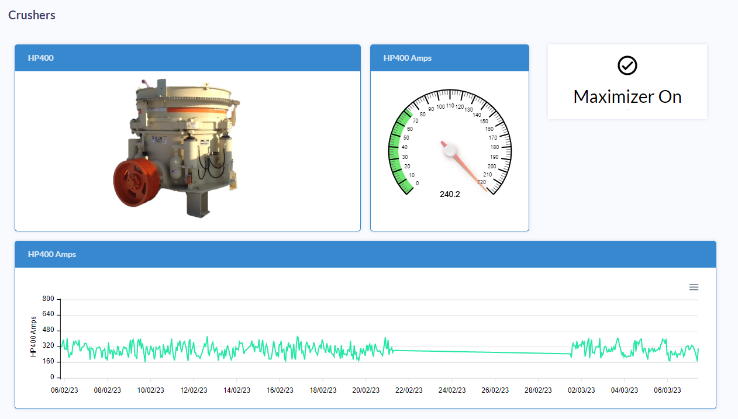Click the HP400 Amps gauge needle
The image size is (738, 419).
[464, 166]
